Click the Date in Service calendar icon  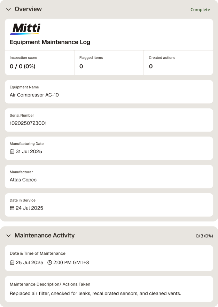point(12,208)
